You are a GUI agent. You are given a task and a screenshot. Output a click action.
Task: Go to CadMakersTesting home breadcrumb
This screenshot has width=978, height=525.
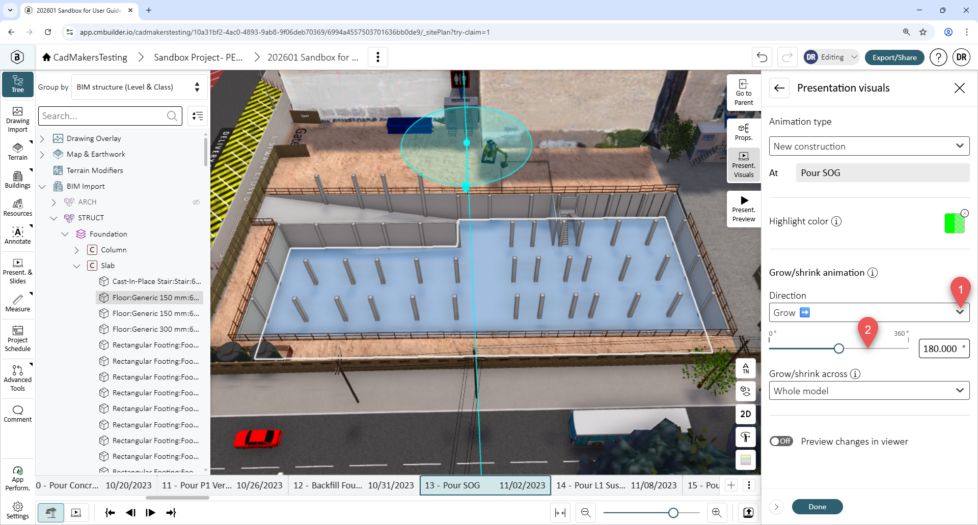85,57
